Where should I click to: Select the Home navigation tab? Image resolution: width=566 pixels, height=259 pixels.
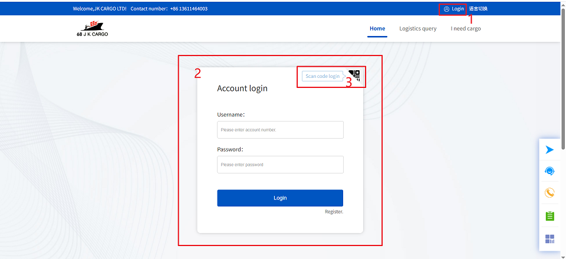tap(377, 28)
